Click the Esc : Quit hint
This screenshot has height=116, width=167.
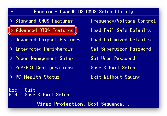22,90
